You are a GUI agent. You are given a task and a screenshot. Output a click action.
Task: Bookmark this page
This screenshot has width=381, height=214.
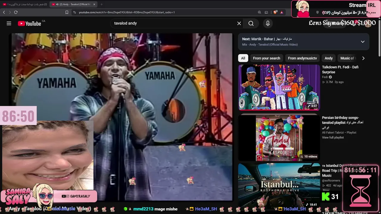[67, 12]
